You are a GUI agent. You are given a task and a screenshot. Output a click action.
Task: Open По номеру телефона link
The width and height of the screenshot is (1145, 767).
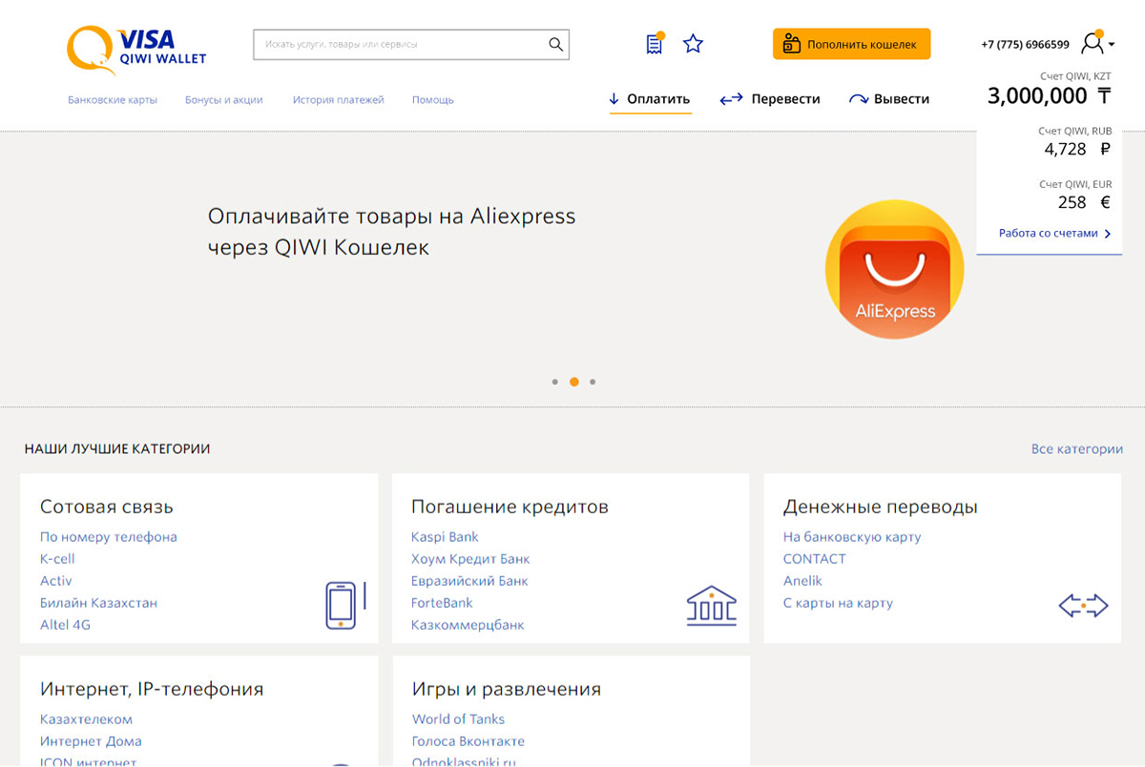(x=109, y=537)
